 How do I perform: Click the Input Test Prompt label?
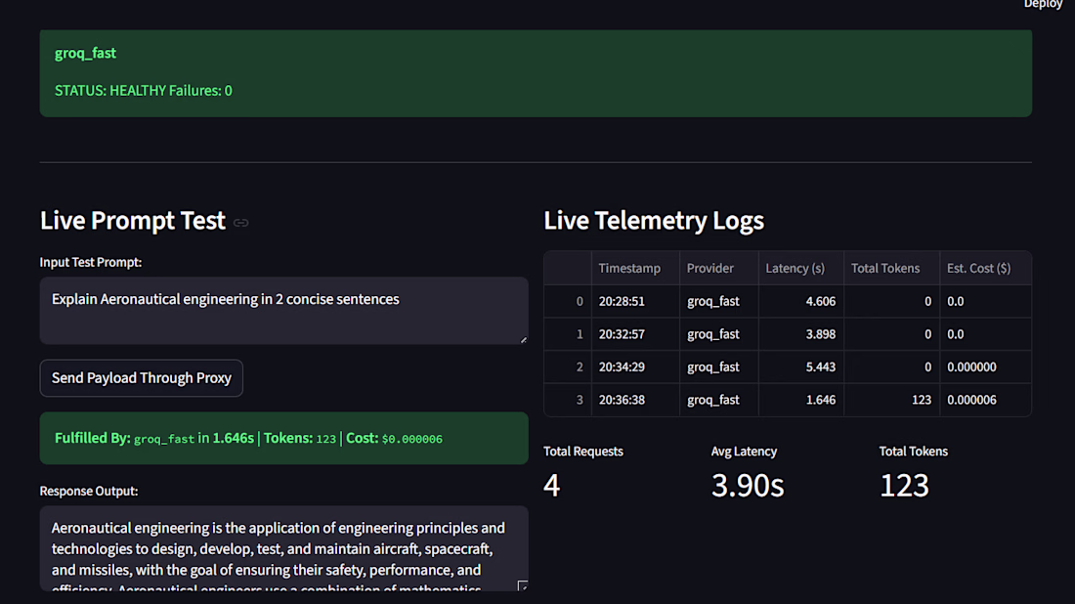(91, 262)
